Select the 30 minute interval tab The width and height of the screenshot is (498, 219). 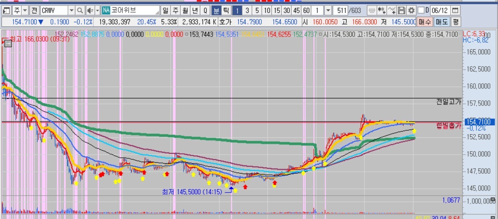coord(286,10)
